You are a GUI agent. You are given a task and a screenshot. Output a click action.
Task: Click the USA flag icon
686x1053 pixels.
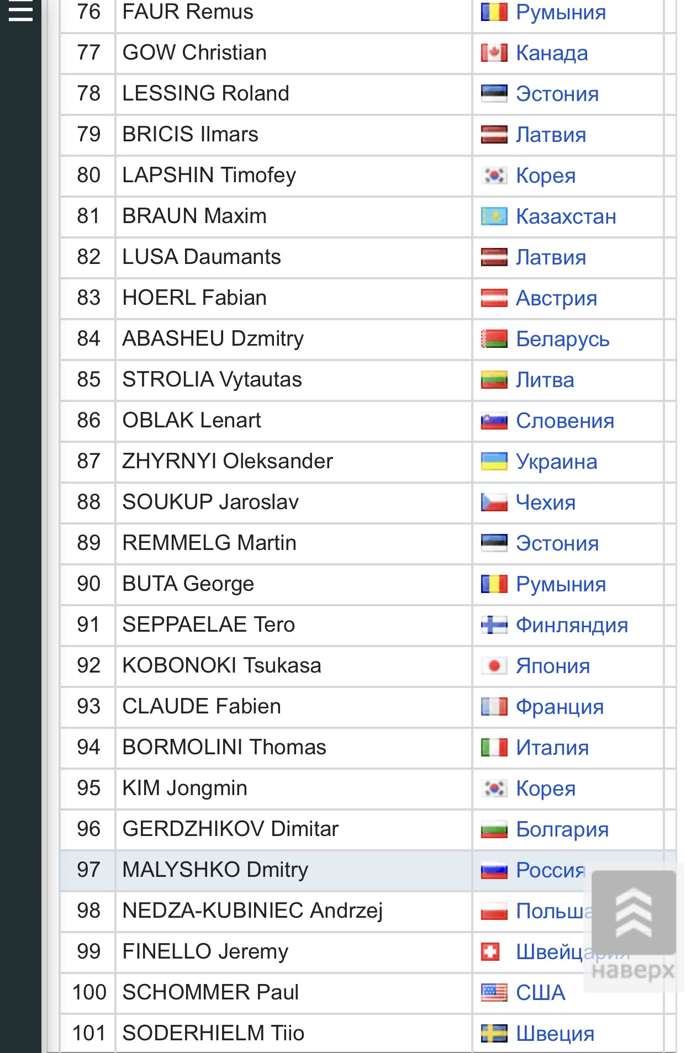[x=494, y=993]
